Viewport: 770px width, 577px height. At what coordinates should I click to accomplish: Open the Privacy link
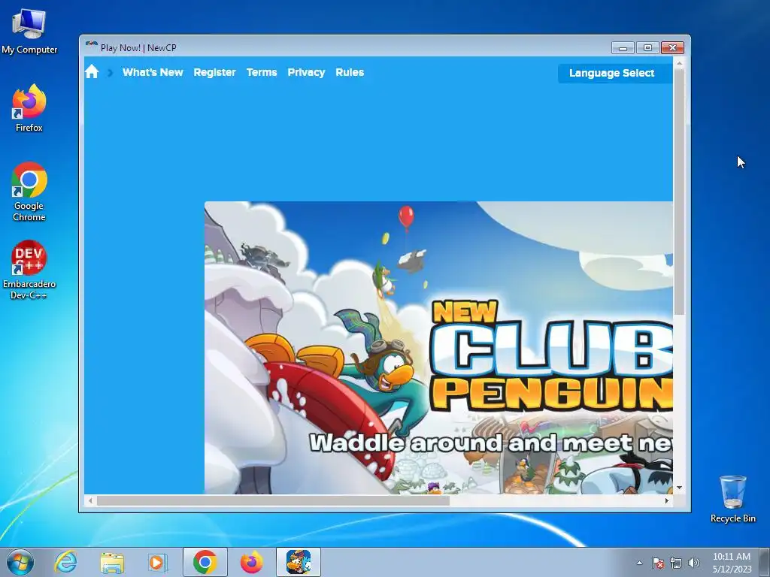point(307,73)
